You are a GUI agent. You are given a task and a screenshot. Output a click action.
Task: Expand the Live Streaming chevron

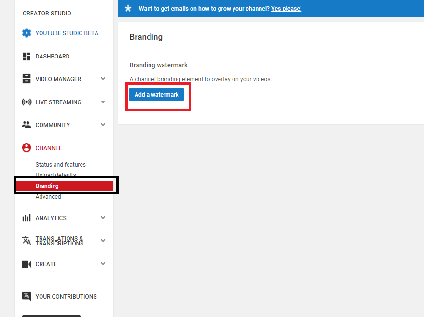pyautogui.click(x=103, y=102)
